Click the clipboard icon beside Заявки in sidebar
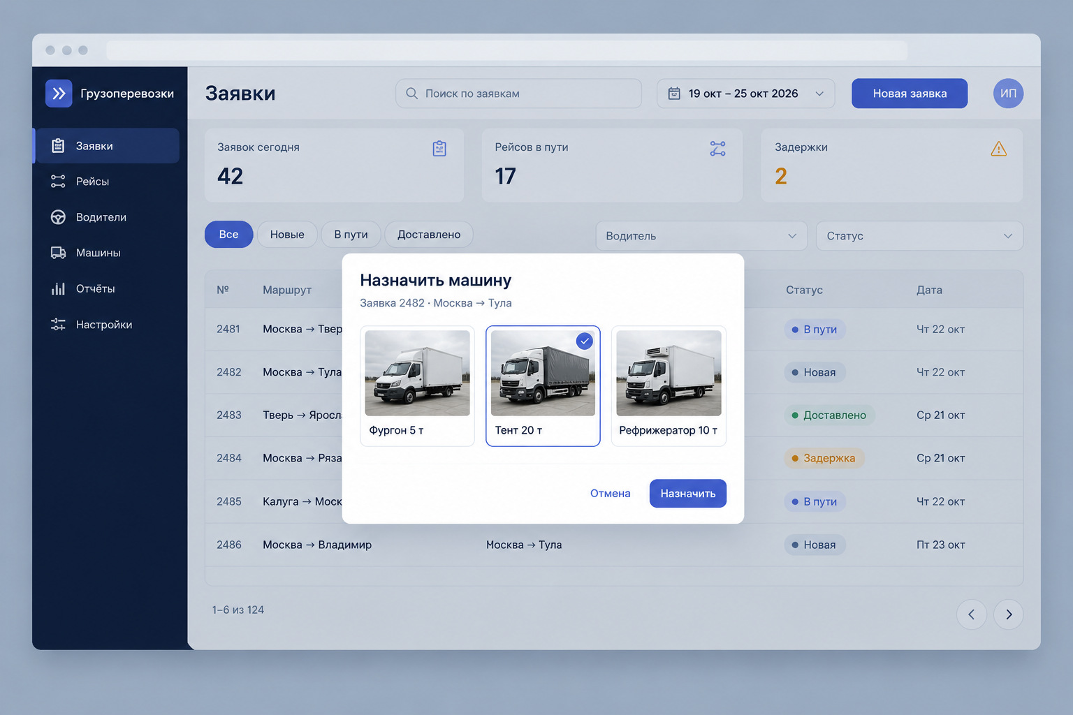1073x715 pixels. point(59,146)
